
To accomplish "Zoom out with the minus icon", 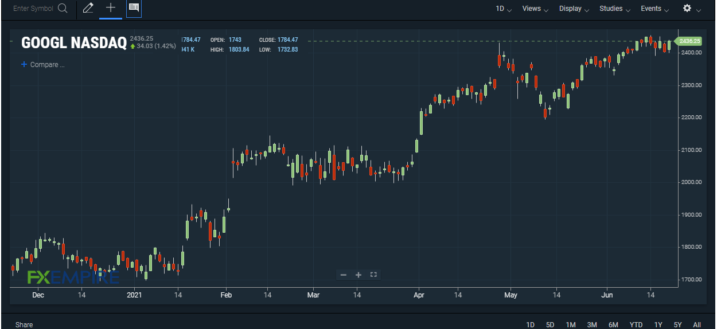I will [344, 275].
